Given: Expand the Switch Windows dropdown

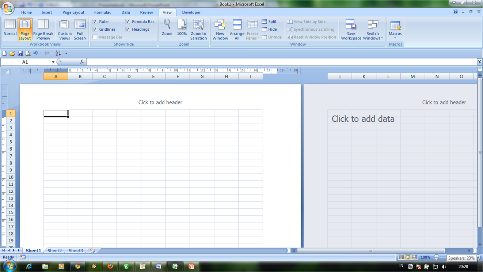Looking at the screenshot, I should coord(373,29).
